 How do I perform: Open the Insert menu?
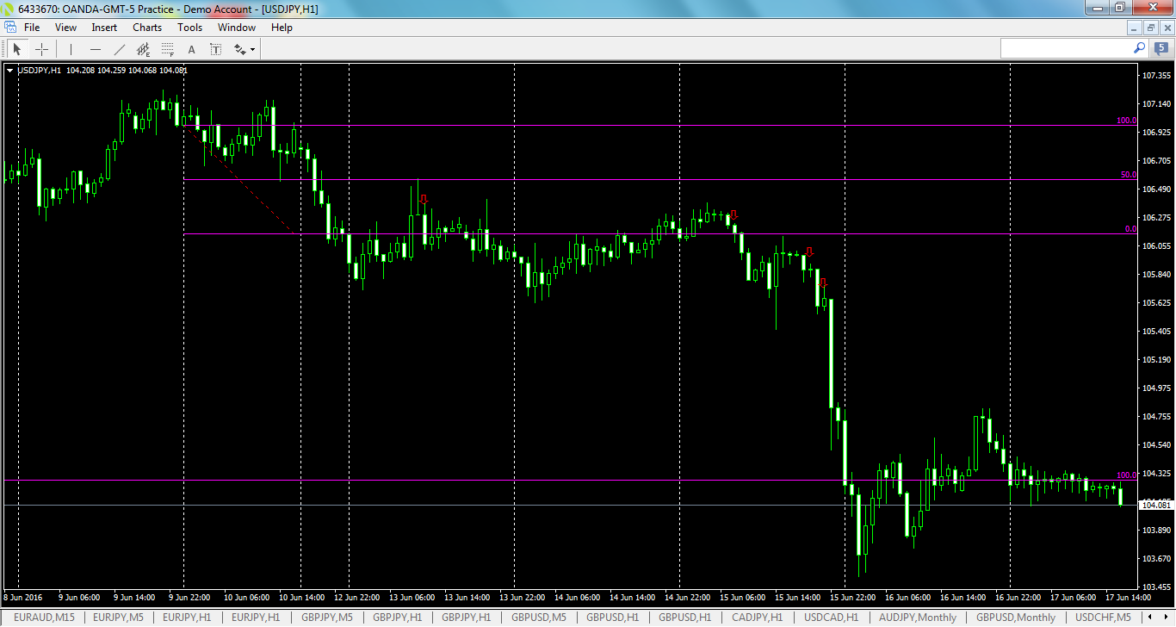(103, 27)
